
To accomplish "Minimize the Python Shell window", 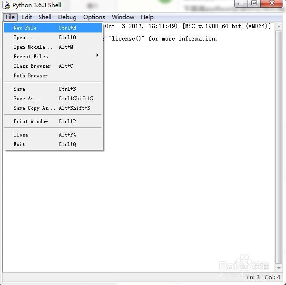I will coord(241,4).
